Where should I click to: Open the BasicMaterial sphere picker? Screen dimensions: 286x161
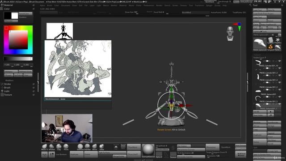[148, 151]
